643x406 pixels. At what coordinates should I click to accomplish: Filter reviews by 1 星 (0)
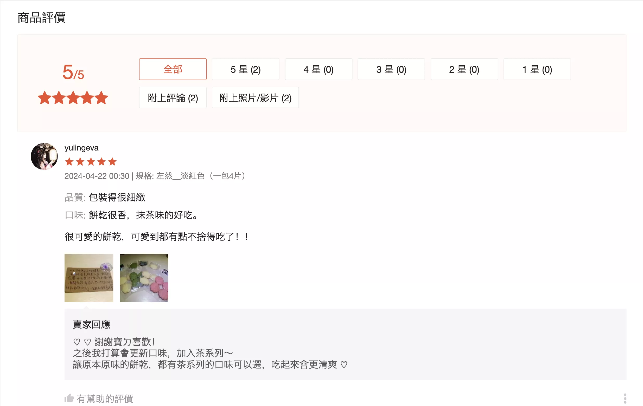537,69
